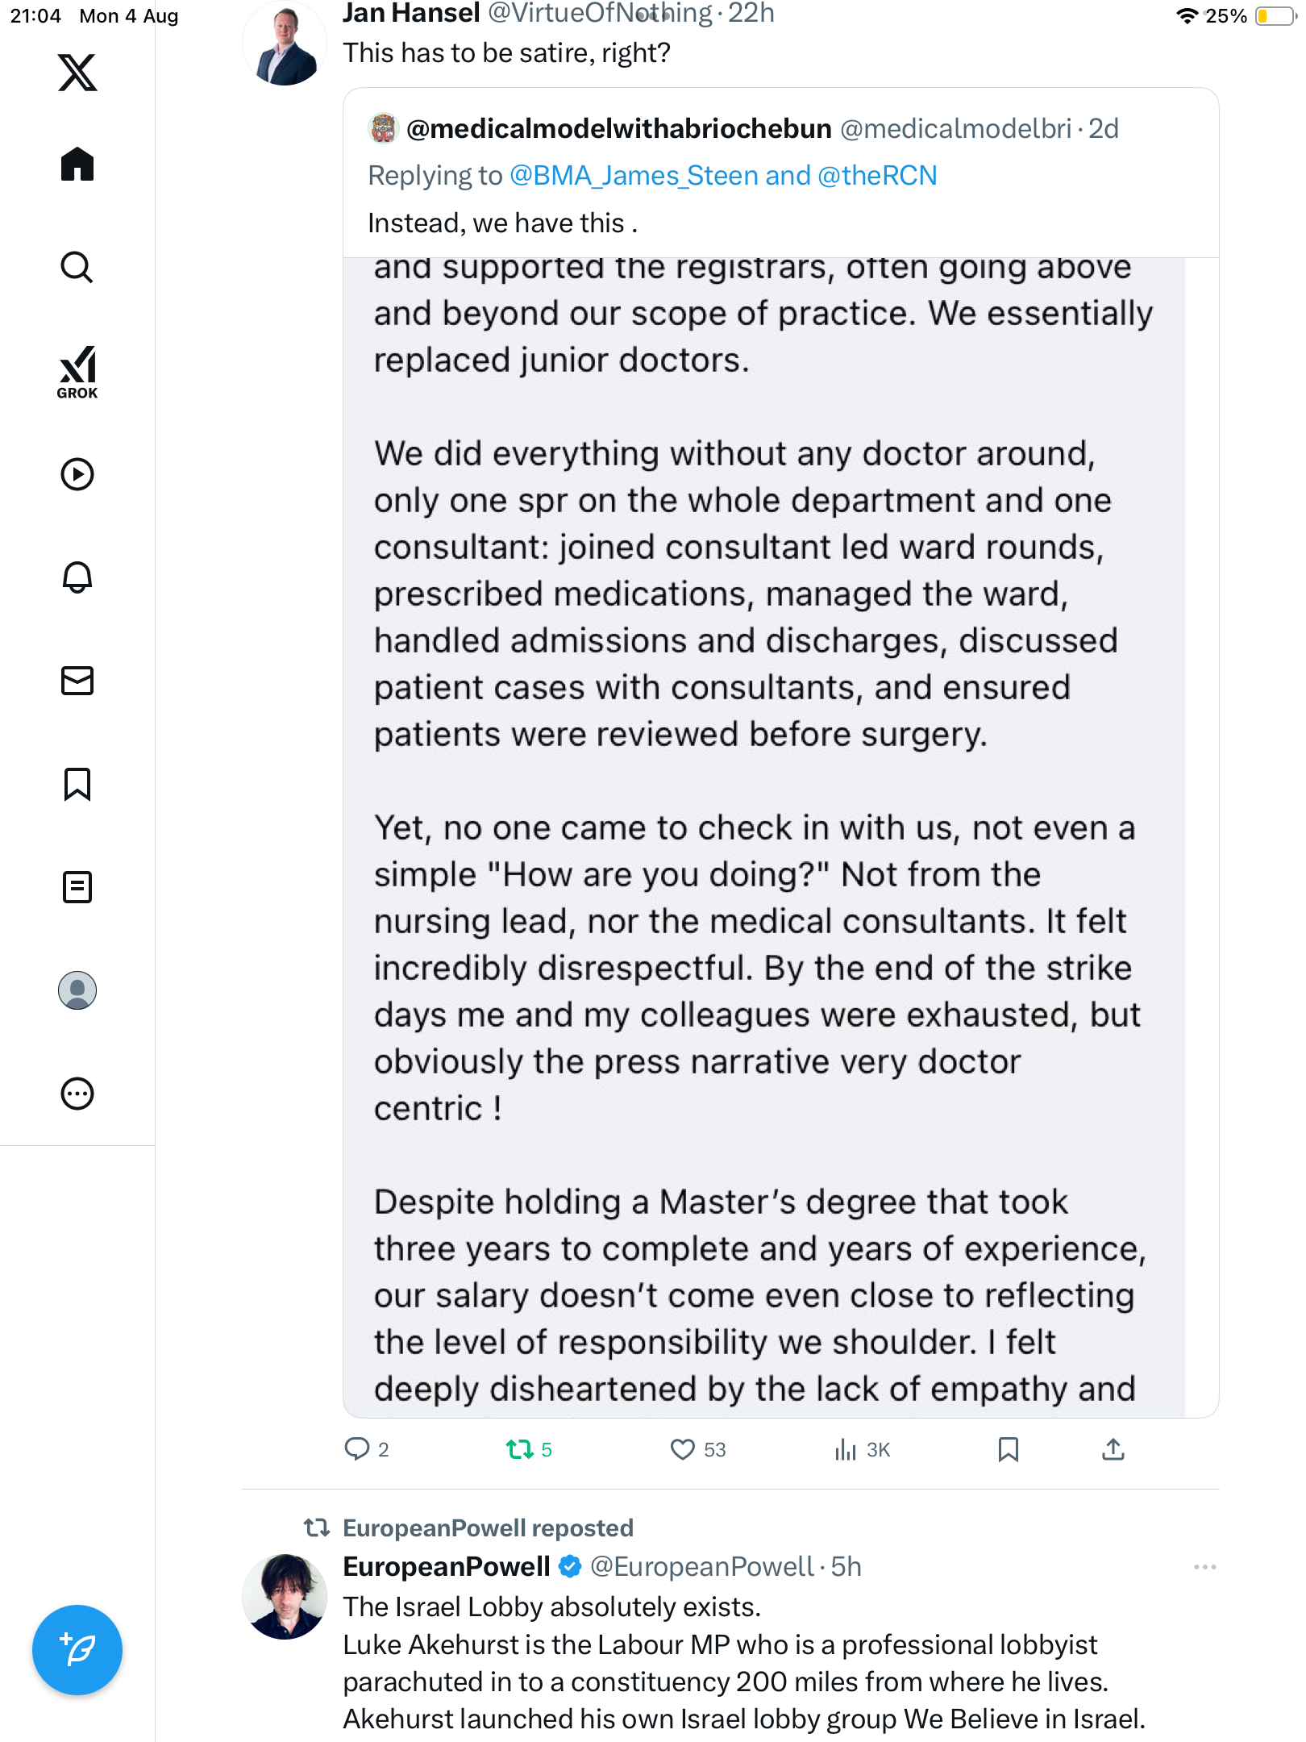Reply to Jan Hansel's post
Image resolution: width=1306 pixels, height=1742 pixels.
357,1450
